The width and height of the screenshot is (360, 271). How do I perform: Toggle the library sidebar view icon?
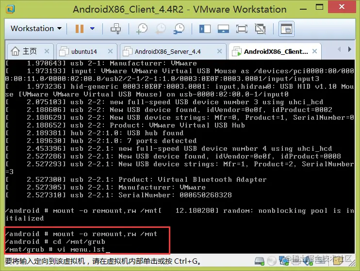[205, 29]
